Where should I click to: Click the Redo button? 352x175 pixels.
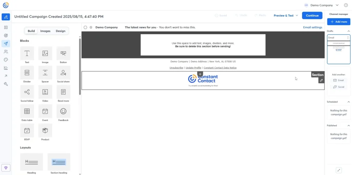pos(260,15)
